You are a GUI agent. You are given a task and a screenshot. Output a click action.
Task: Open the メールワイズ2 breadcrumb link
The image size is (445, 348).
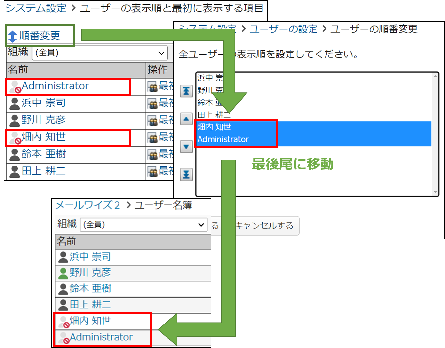[87, 205]
